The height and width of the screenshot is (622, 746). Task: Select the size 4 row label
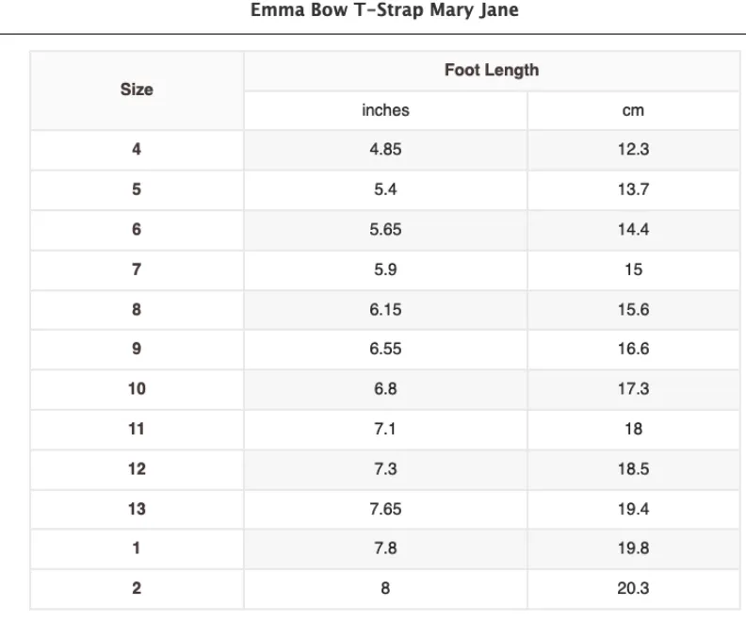[x=137, y=150]
